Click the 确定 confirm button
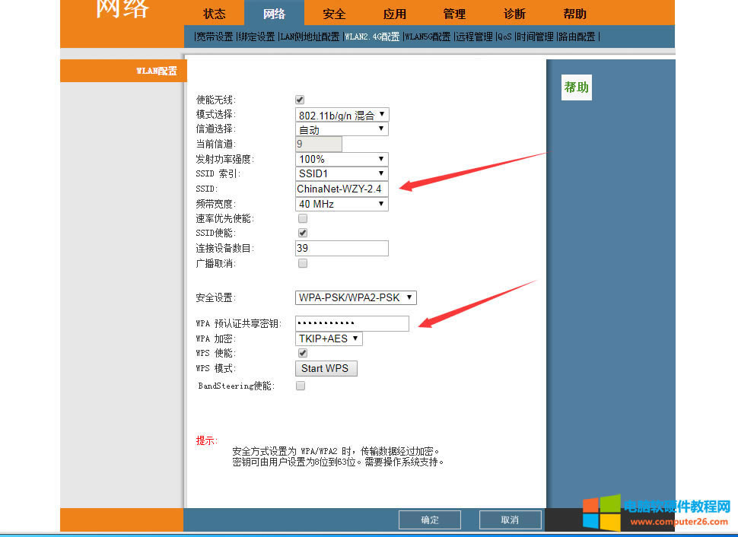 point(429,520)
